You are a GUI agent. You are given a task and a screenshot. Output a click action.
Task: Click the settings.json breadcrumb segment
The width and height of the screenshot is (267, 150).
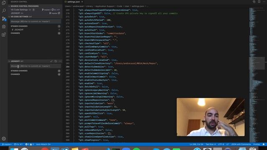coord(138,6)
